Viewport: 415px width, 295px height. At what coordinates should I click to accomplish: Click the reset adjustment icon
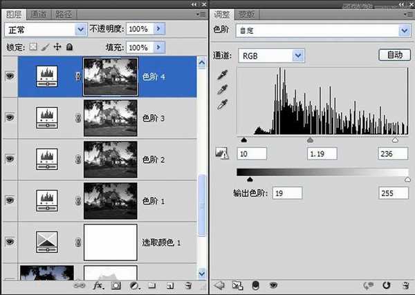coord(385,285)
